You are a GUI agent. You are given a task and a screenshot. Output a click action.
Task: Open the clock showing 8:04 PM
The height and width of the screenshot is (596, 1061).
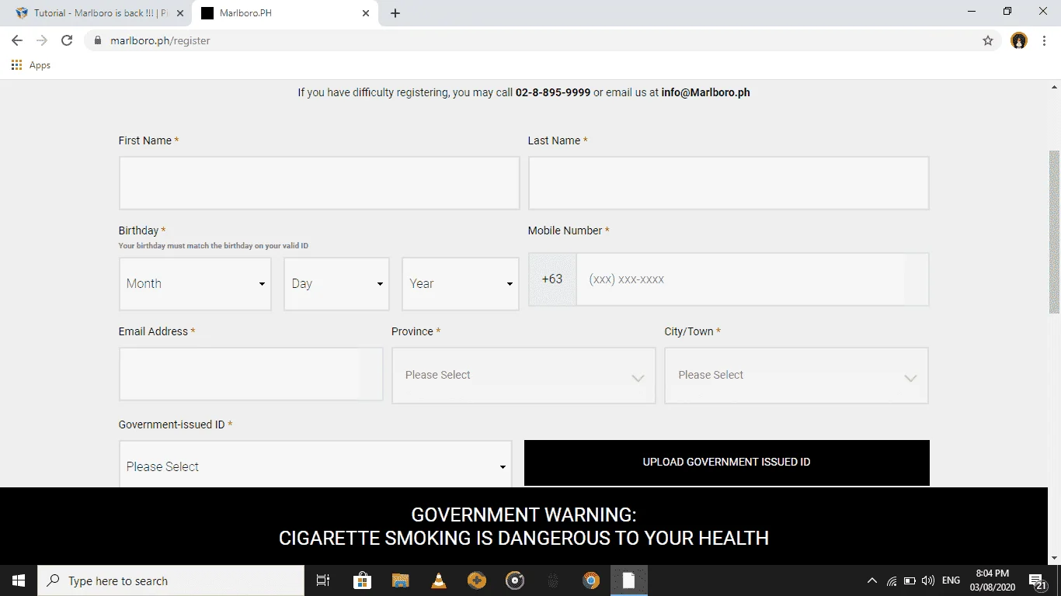click(991, 580)
